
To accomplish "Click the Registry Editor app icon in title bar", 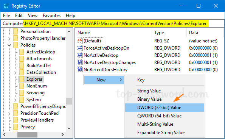I will pyautogui.click(x=6, y=6).
